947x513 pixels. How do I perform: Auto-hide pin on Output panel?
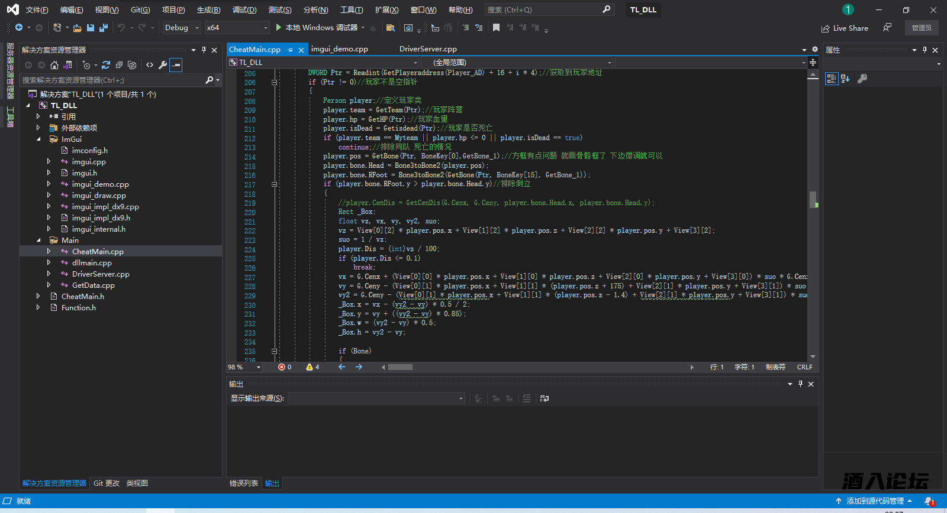tap(800, 384)
